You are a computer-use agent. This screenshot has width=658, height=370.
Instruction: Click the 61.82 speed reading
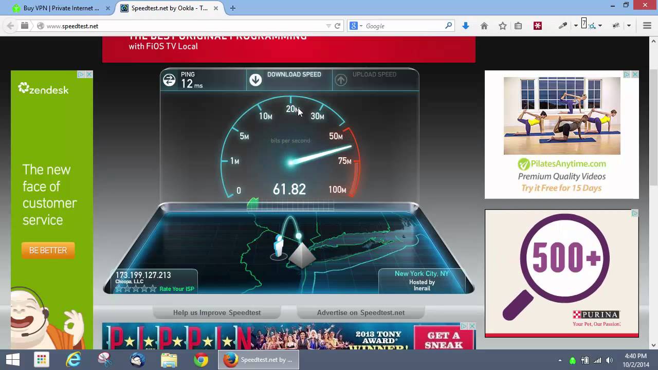(289, 189)
